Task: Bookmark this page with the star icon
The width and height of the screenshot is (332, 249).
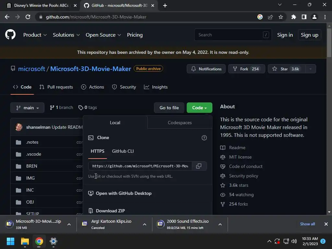Action: (281, 17)
